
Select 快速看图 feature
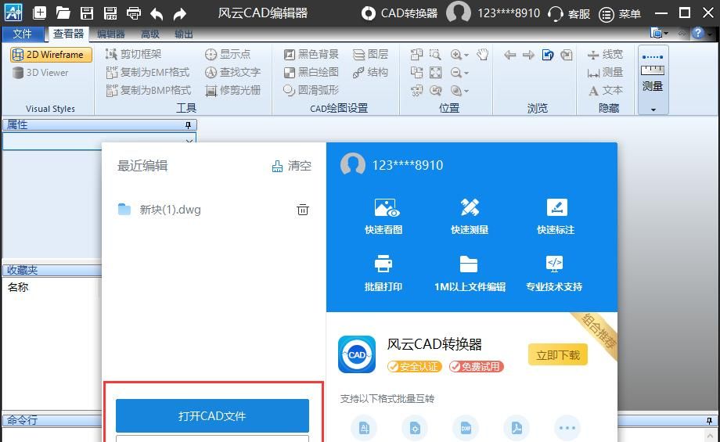(x=383, y=216)
